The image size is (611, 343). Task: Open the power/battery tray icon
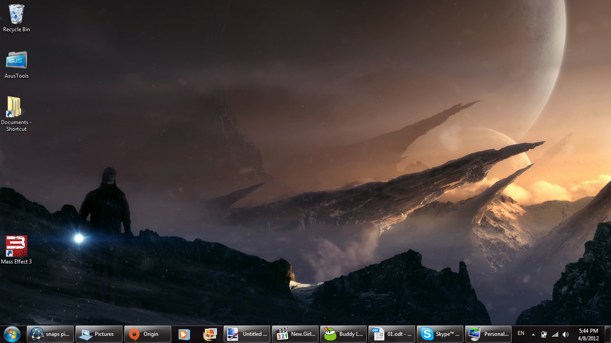[x=544, y=334]
